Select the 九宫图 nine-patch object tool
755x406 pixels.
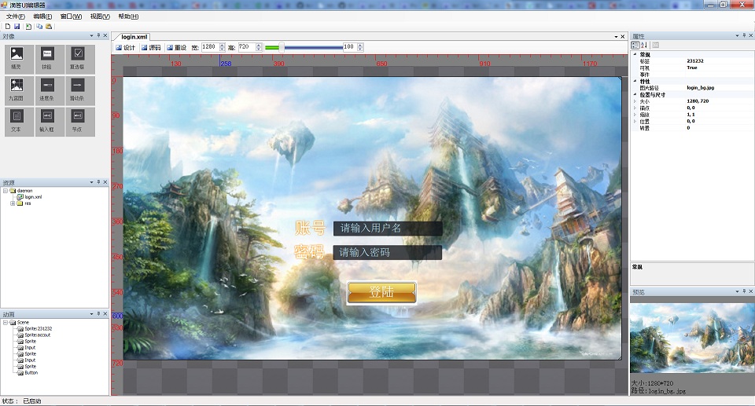coord(19,90)
